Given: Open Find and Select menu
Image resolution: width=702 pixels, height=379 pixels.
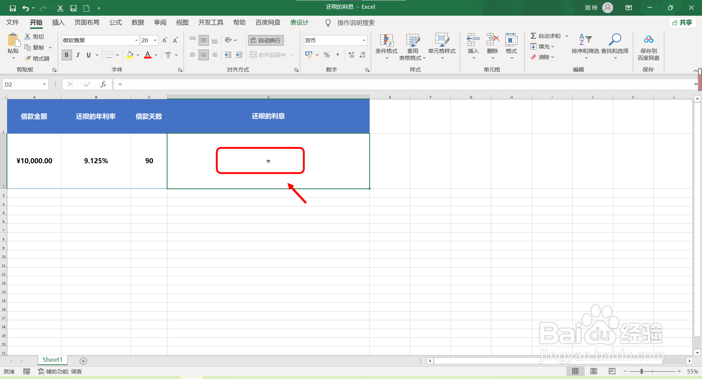Looking at the screenshot, I should (615, 47).
